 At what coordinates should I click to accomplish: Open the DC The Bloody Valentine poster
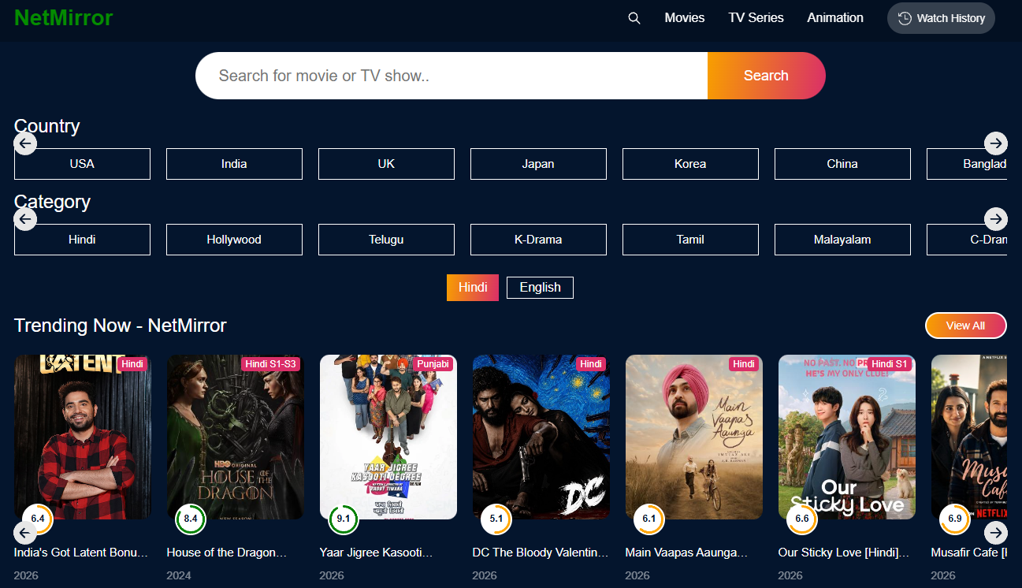[x=541, y=437]
